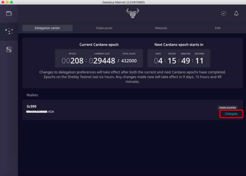Switch to the Delegation center tab
The image size is (246, 176).
(x=47, y=28)
